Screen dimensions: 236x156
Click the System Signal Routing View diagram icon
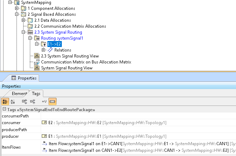tap(37, 68)
